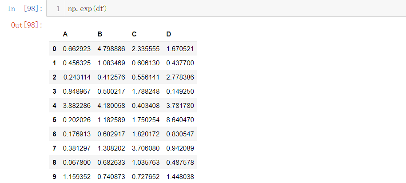Click cell value 3.882286
Image resolution: width=406 pixels, height=183 pixels.
[77, 106]
